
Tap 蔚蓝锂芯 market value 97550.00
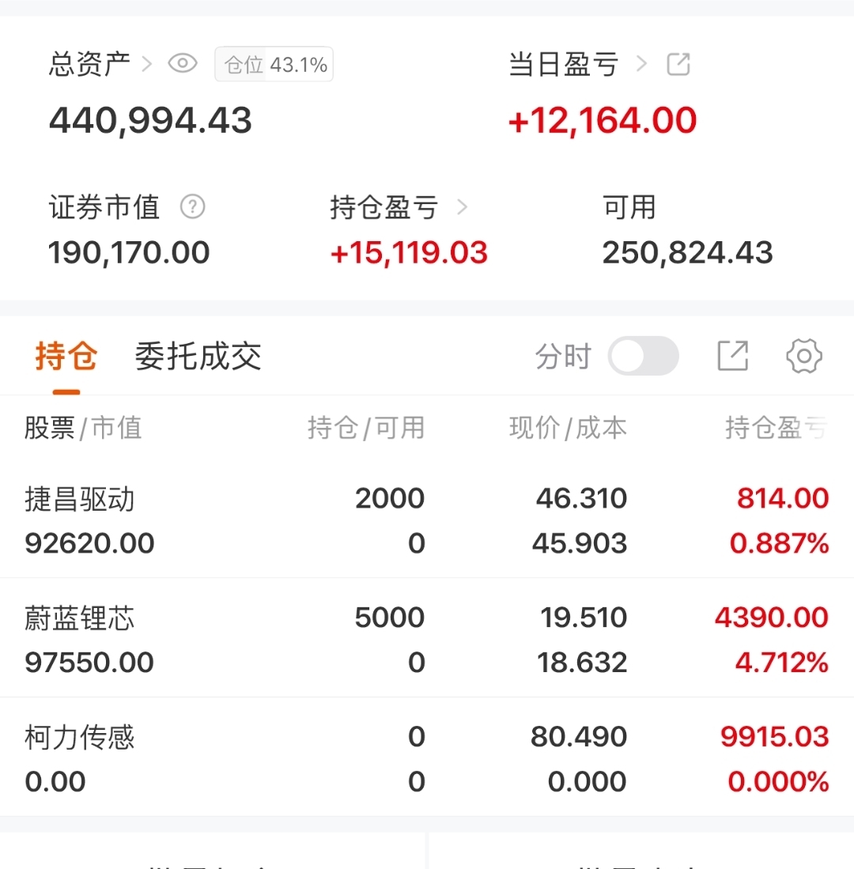pyautogui.click(x=89, y=663)
